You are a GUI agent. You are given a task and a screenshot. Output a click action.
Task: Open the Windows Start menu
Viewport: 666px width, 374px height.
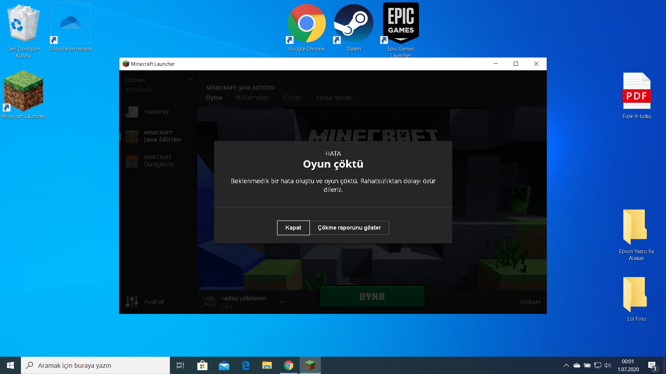click(x=10, y=365)
